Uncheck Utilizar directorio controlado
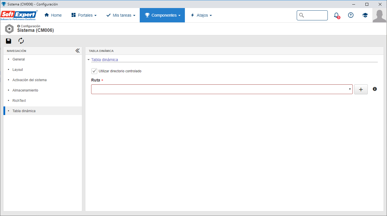This screenshot has width=387, height=216. point(94,71)
